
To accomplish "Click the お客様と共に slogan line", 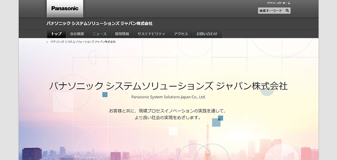I will pyautogui.click(x=167, y=111).
